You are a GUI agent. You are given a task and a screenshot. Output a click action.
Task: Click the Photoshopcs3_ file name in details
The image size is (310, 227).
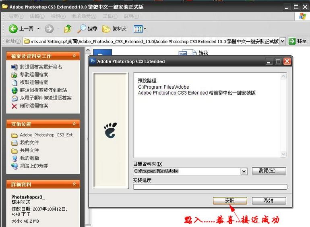tap(28, 197)
